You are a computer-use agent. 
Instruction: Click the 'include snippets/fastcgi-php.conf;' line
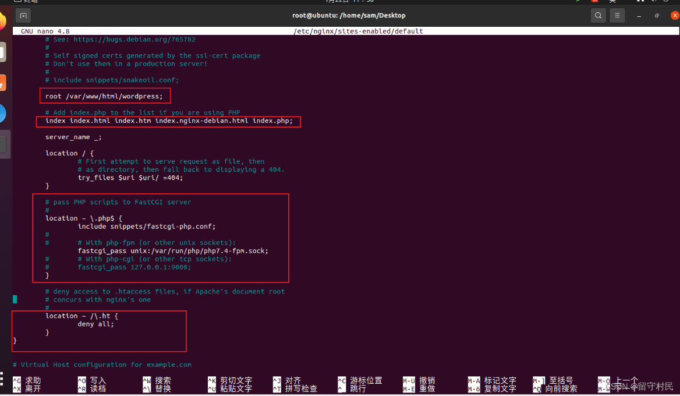147,227
